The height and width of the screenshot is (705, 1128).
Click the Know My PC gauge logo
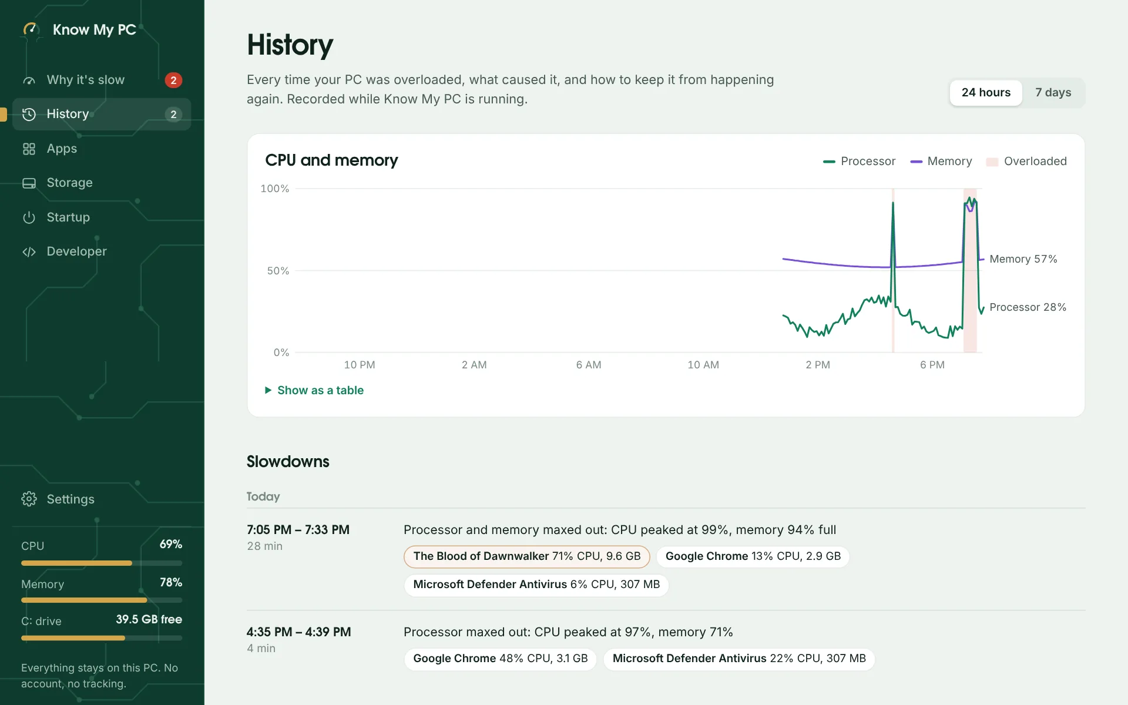(31, 29)
